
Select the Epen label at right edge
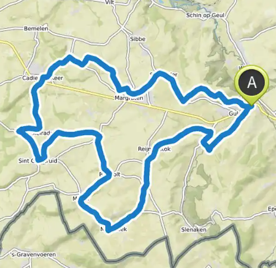point(272,209)
